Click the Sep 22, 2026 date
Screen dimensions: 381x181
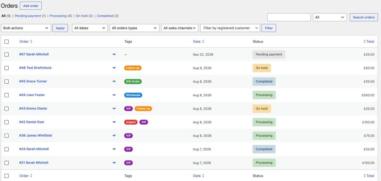coord(203,54)
